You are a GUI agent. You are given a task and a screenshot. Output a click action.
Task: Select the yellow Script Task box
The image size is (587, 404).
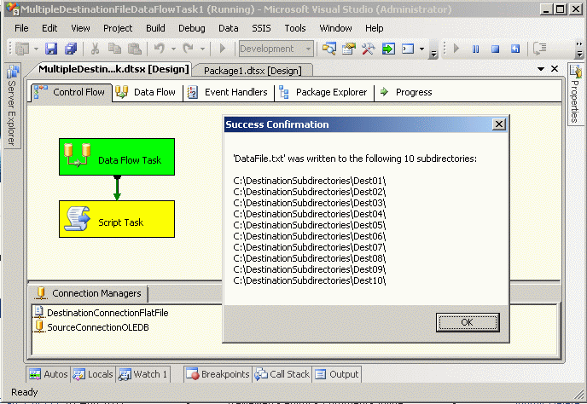(x=117, y=219)
